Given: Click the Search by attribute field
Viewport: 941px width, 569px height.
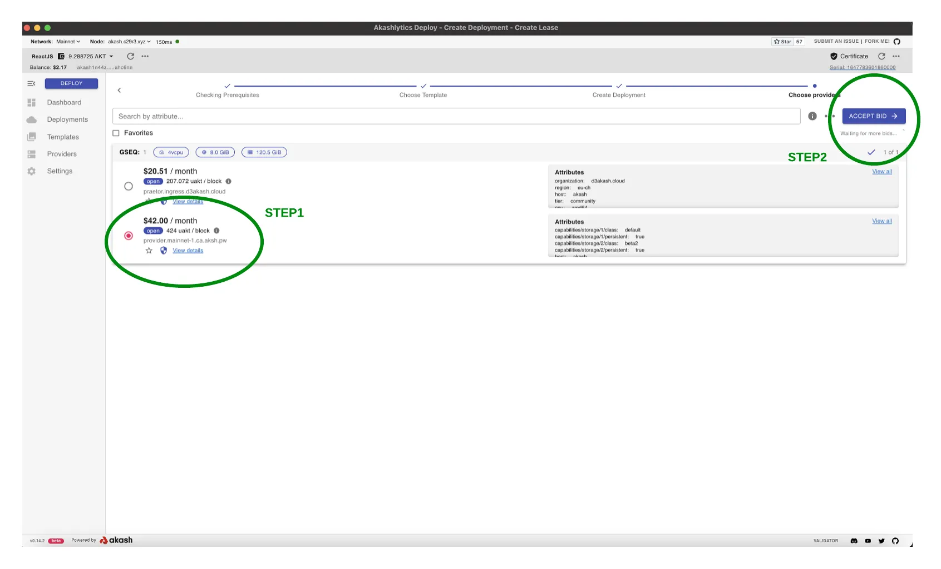Looking at the screenshot, I should (456, 116).
